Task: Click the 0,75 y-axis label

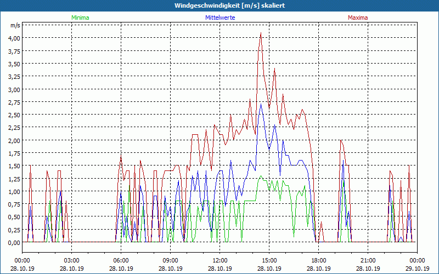Action: [x=14, y=204]
